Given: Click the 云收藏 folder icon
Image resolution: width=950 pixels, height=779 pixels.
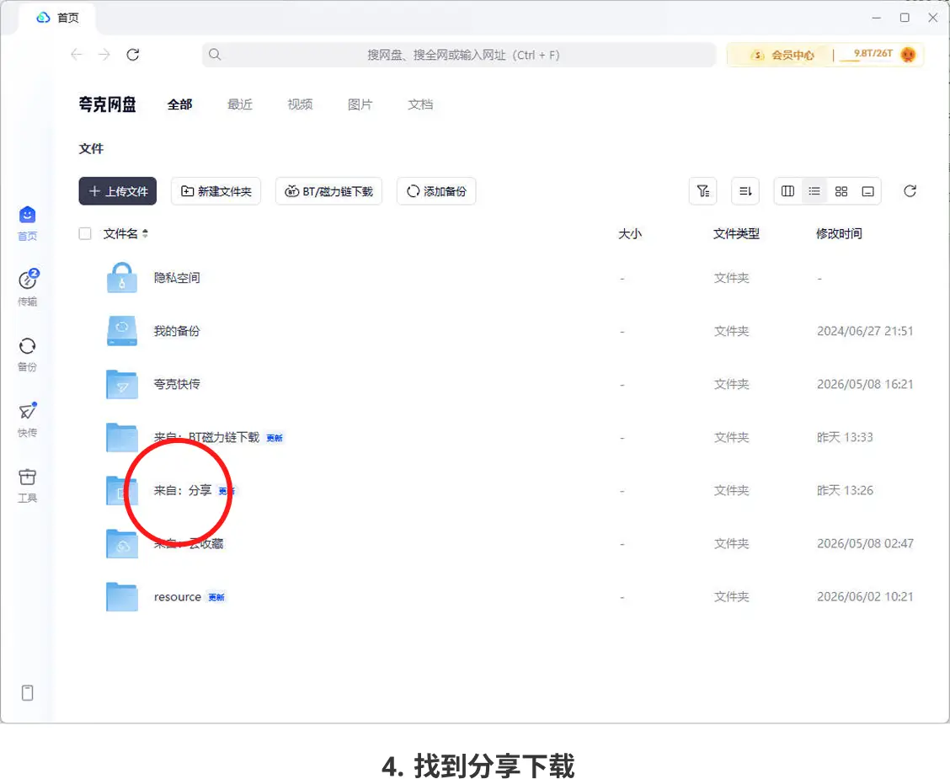Looking at the screenshot, I should 122,543.
